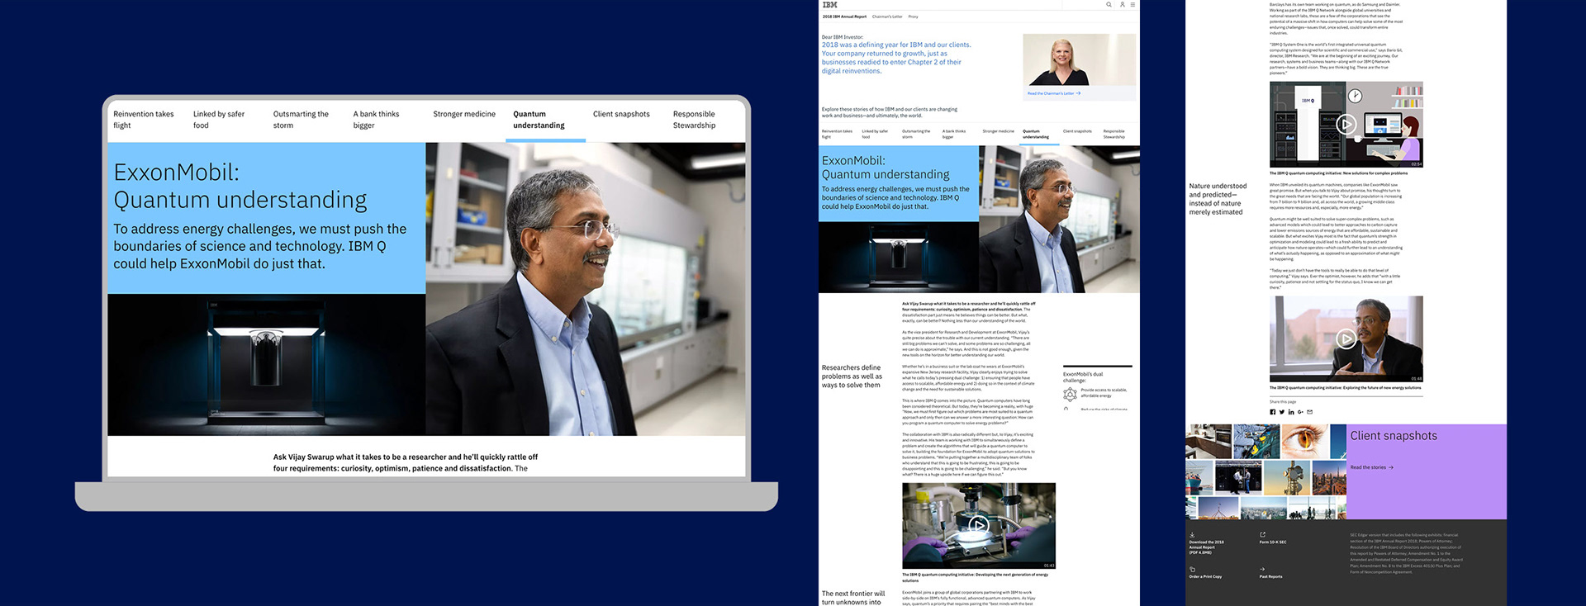Play the video of man speaking near window
1586x606 pixels.
[1346, 339]
